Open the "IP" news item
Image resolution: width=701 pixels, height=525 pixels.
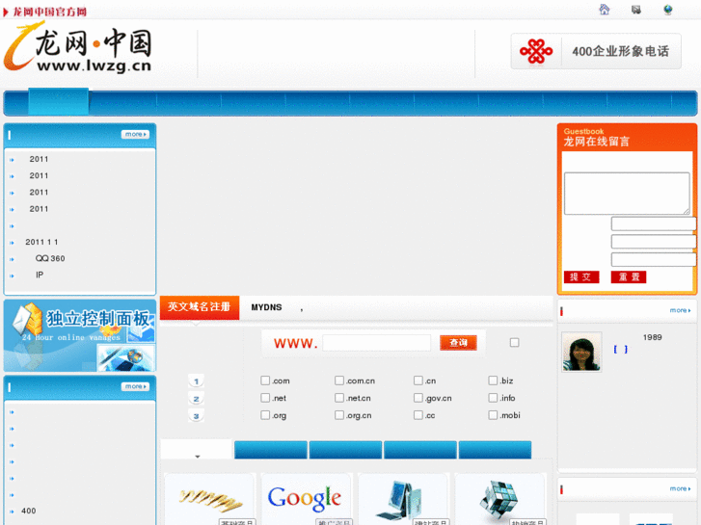click(40, 276)
